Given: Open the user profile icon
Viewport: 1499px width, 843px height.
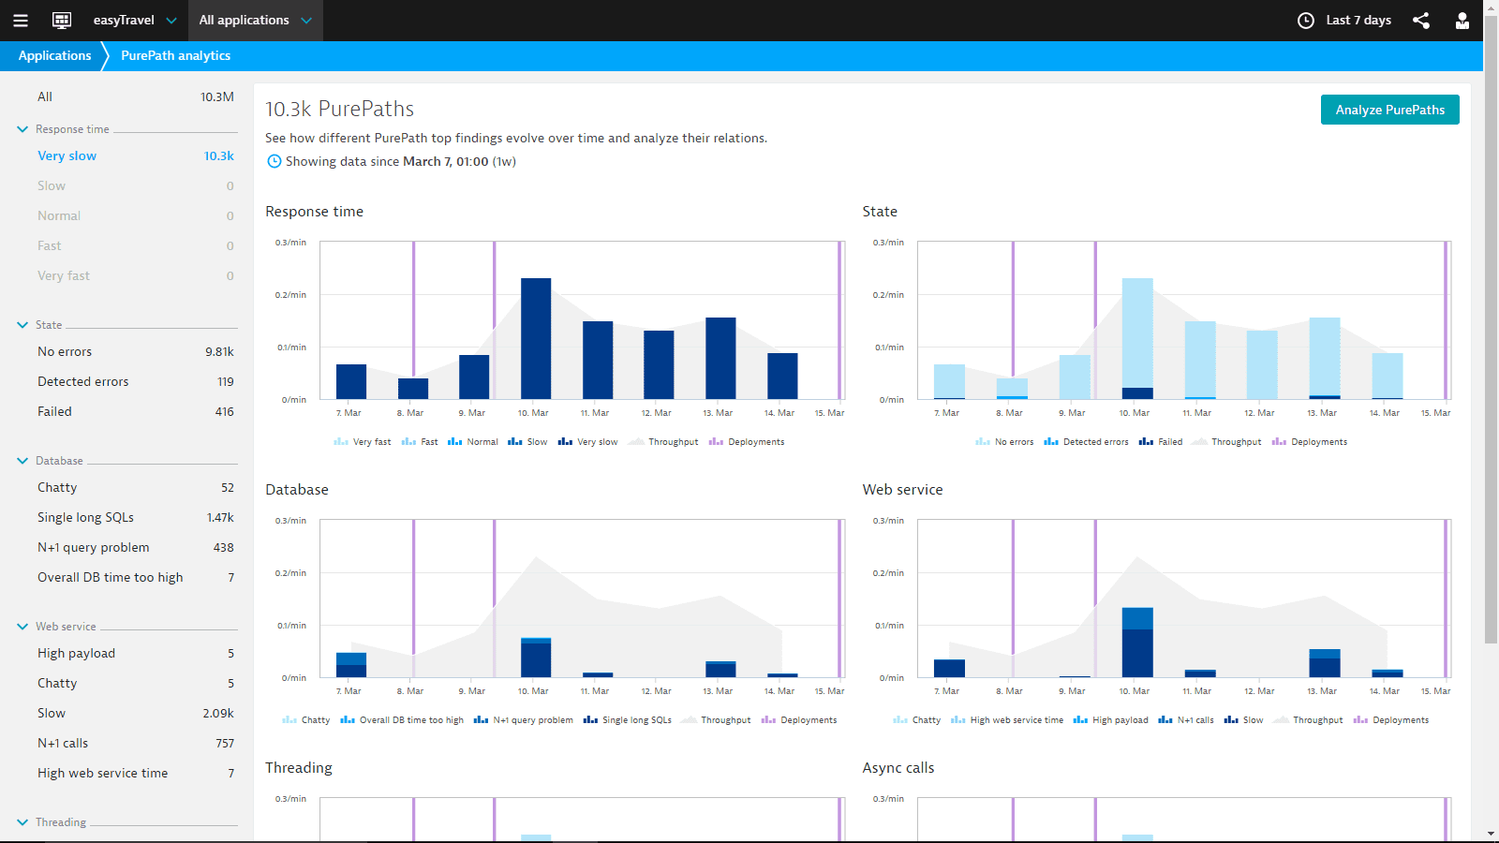Looking at the screenshot, I should 1462,21.
